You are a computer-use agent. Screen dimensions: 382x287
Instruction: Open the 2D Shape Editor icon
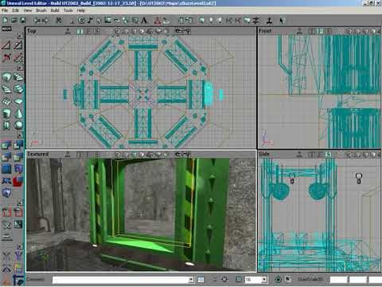click(x=158, y=21)
